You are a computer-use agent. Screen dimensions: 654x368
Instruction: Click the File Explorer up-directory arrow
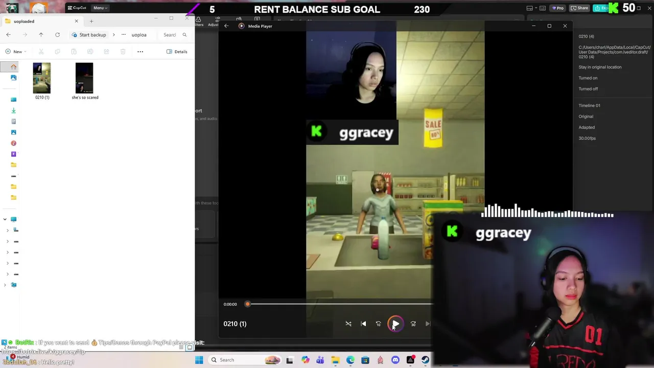(41, 35)
